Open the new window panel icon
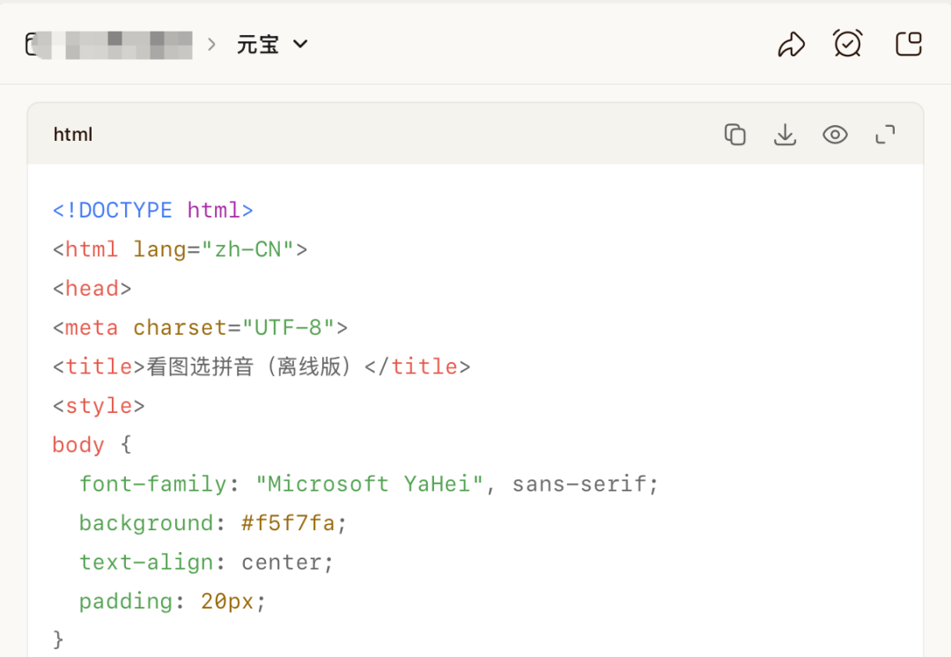Image resolution: width=951 pixels, height=657 pixels. point(909,44)
